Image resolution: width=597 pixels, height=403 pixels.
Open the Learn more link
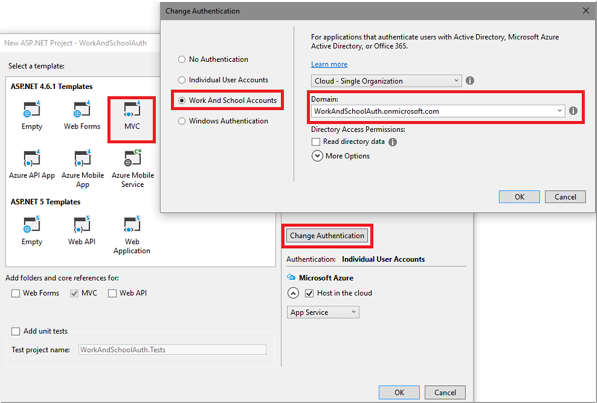click(x=329, y=64)
